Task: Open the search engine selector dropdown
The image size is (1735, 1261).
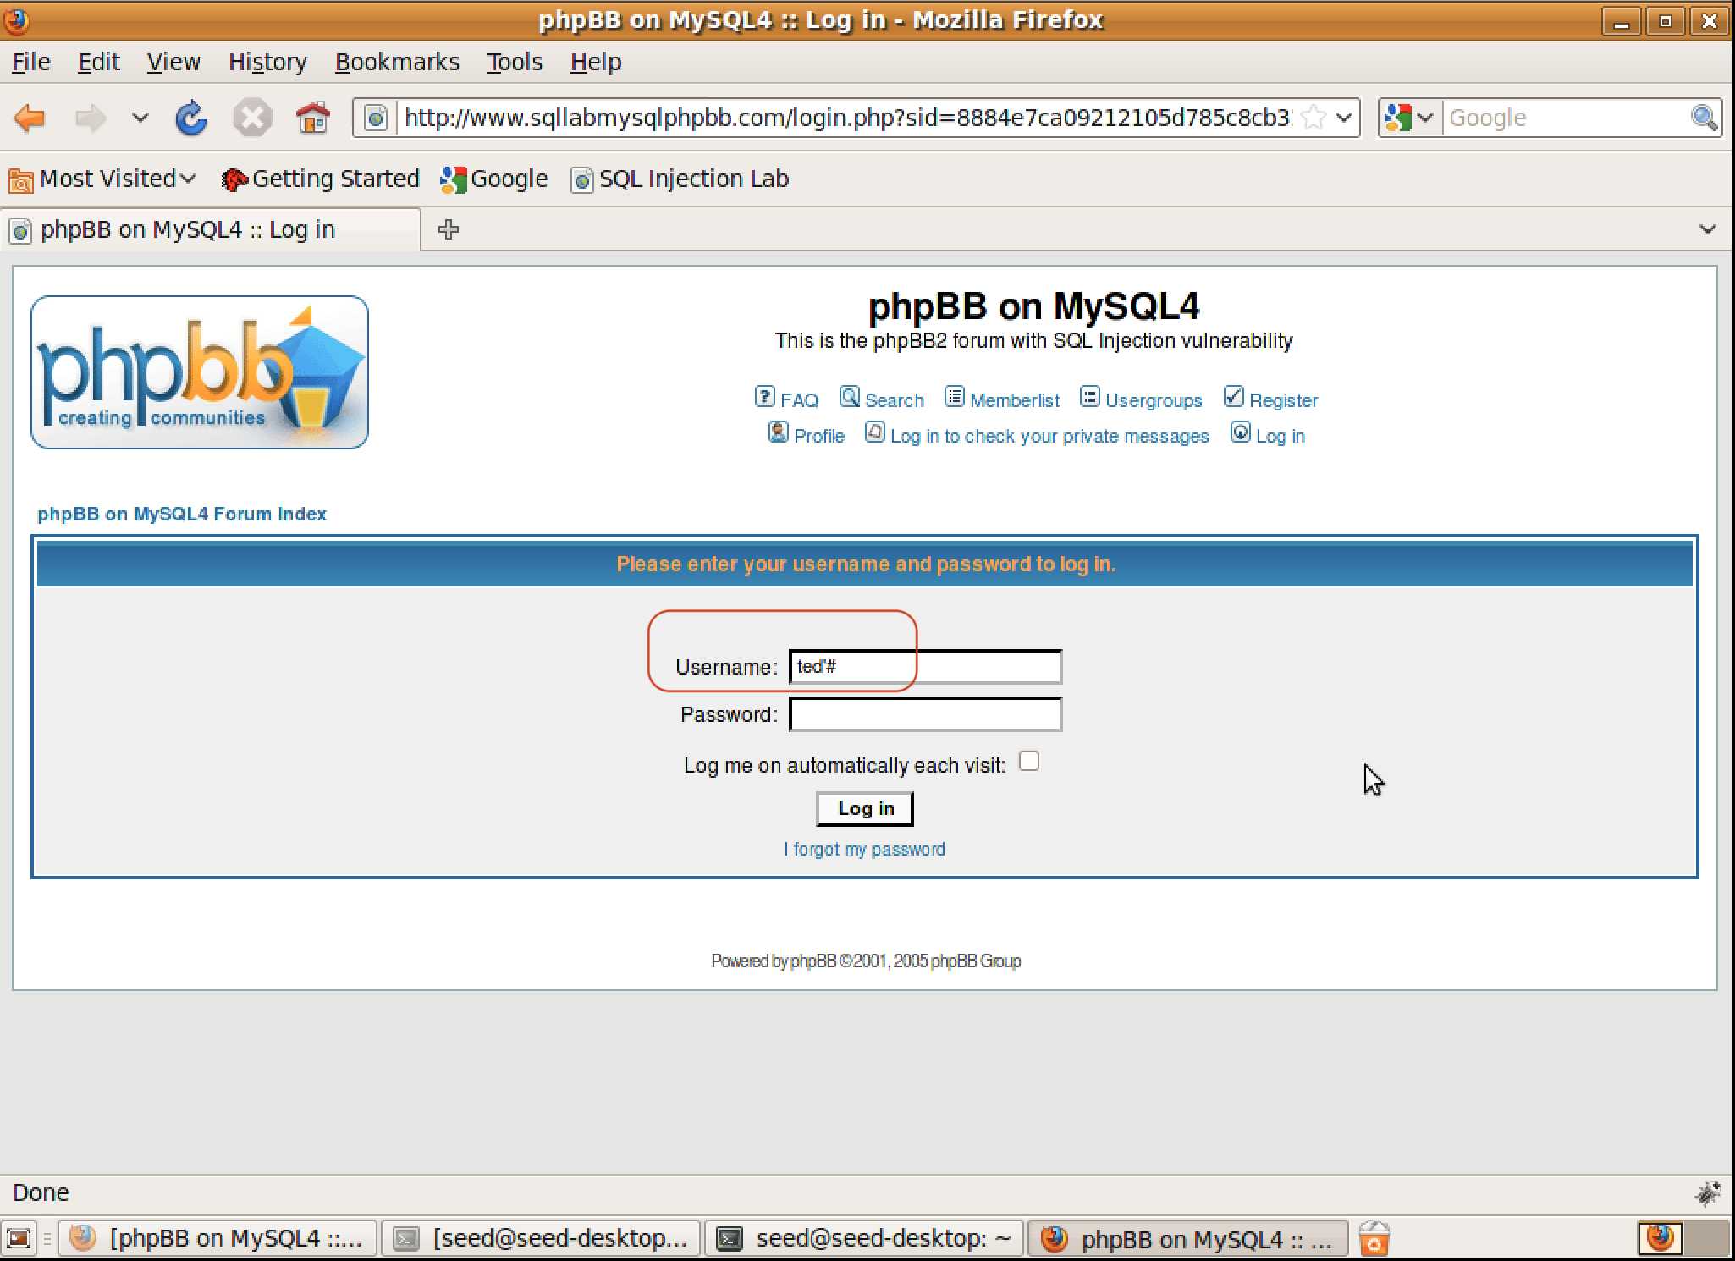Action: (x=1426, y=118)
